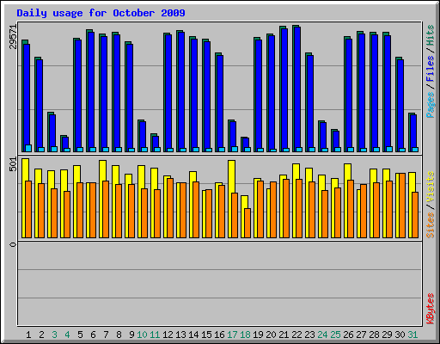Click day label 26 on the x-axis
The height and width of the screenshot is (344, 440).
tap(348, 335)
